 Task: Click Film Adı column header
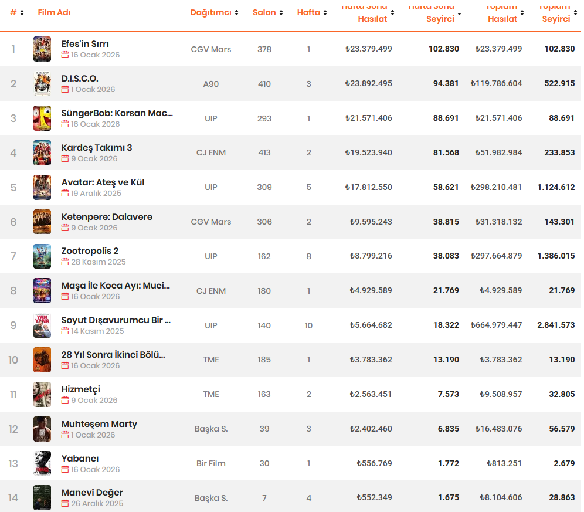click(x=54, y=13)
